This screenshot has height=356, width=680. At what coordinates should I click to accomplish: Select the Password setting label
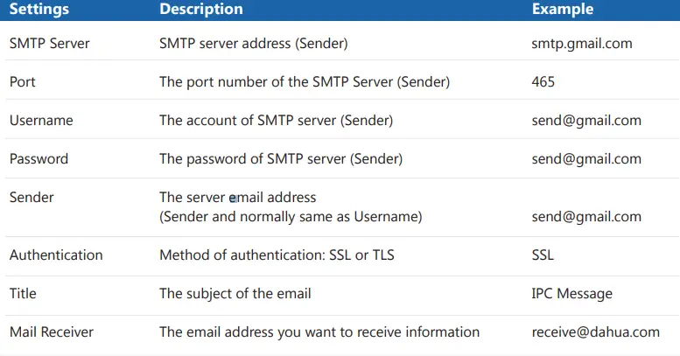[x=39, y=159]
